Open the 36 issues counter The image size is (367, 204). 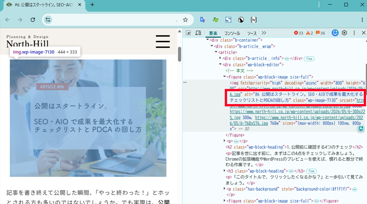point(320,33)
